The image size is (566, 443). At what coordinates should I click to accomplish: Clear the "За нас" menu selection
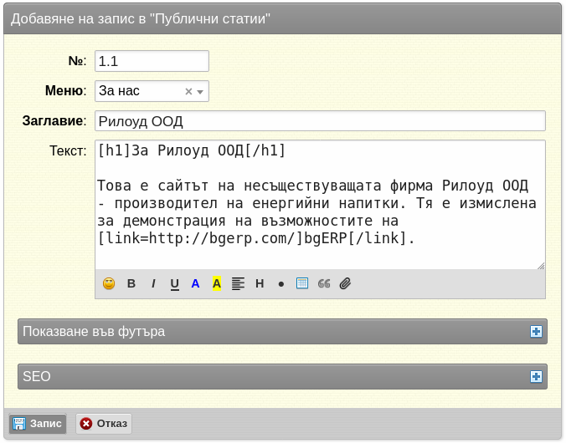pos(188,92)
